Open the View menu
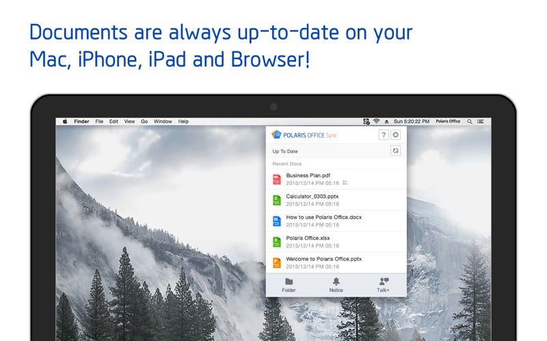Viewport: 547px width, 341px height. tap(129, 121)
